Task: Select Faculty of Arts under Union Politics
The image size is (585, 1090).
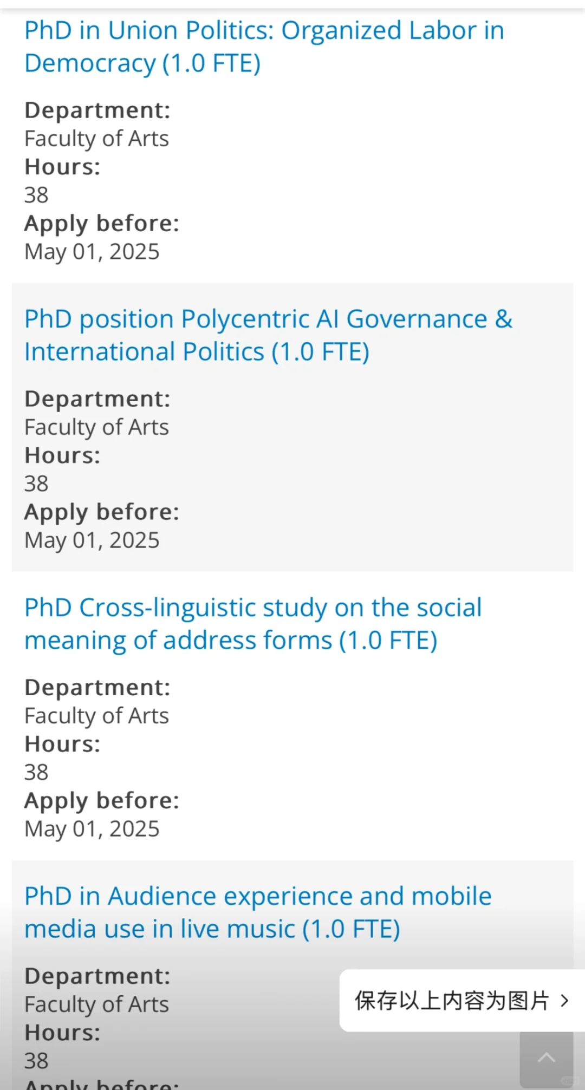Action: 96,139
